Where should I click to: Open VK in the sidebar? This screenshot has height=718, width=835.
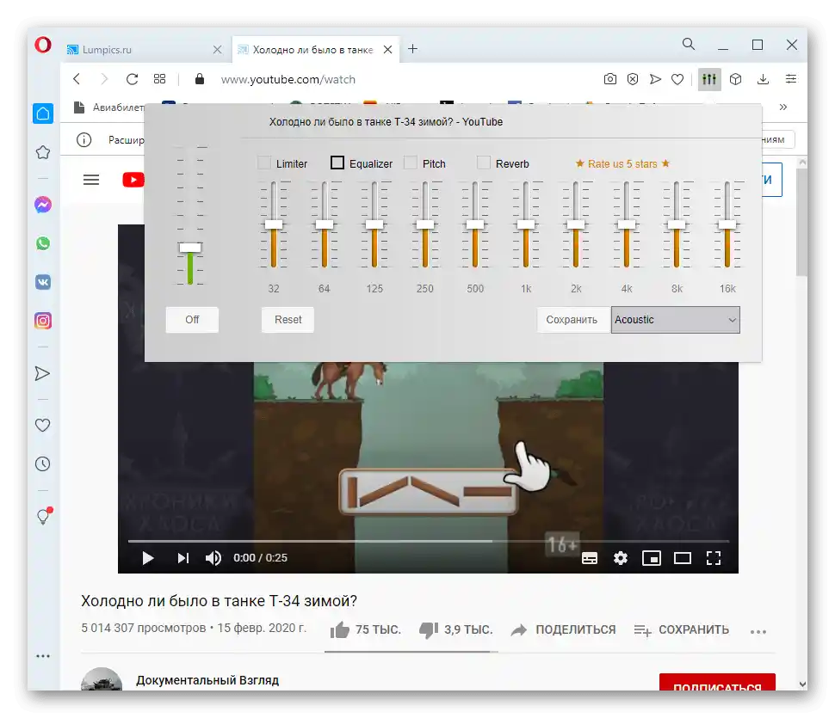[43, 282]
